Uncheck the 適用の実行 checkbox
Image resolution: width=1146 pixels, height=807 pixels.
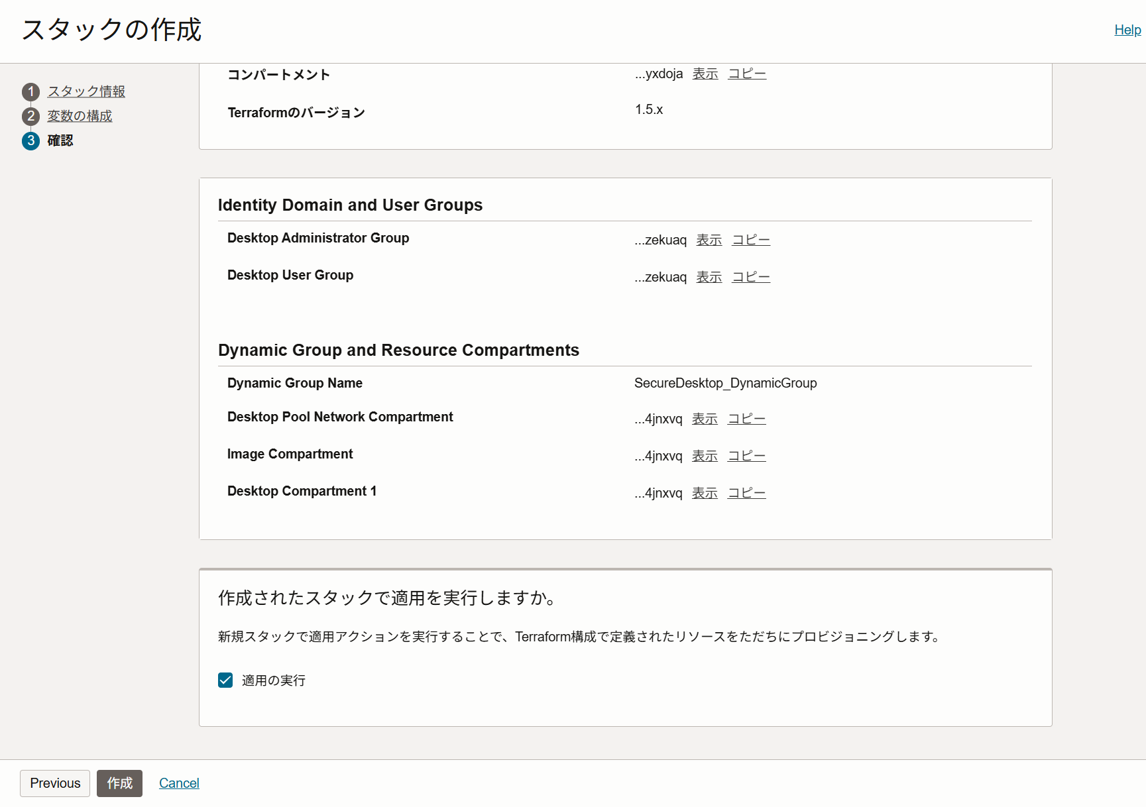pos(225,680)
